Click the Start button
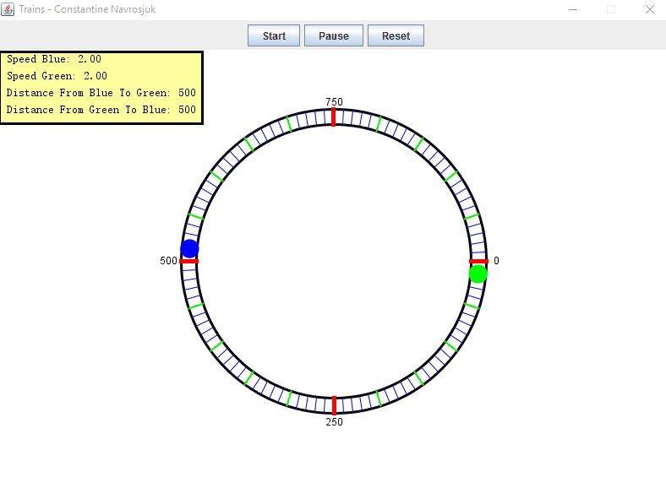Viewport: 666px width, 499px height. click(274, 35)
